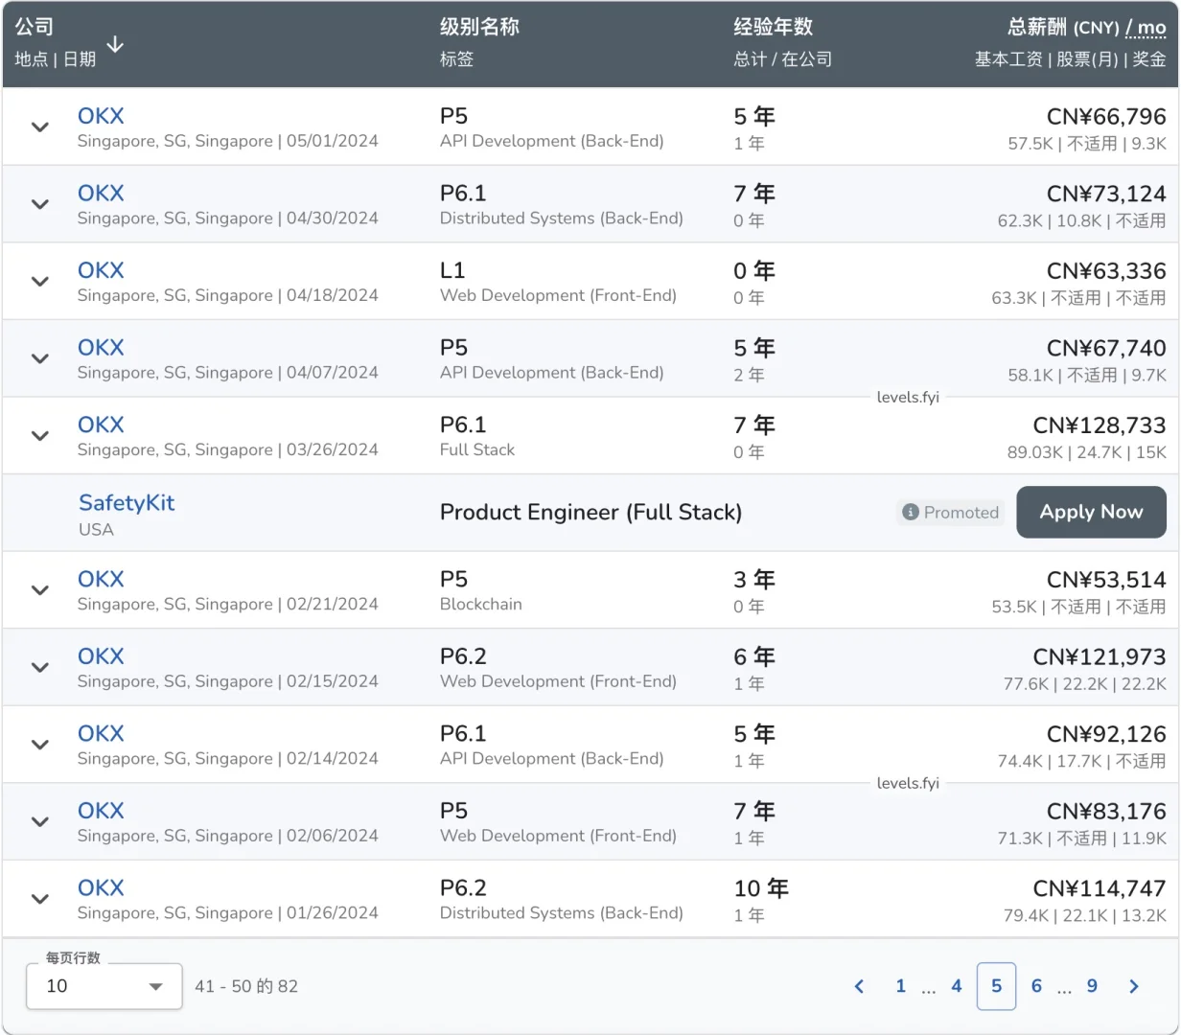Screen dimensions: 1181x1035
Task: Open OKX link in the 01/26/2024 row
Action: [101, 887]
